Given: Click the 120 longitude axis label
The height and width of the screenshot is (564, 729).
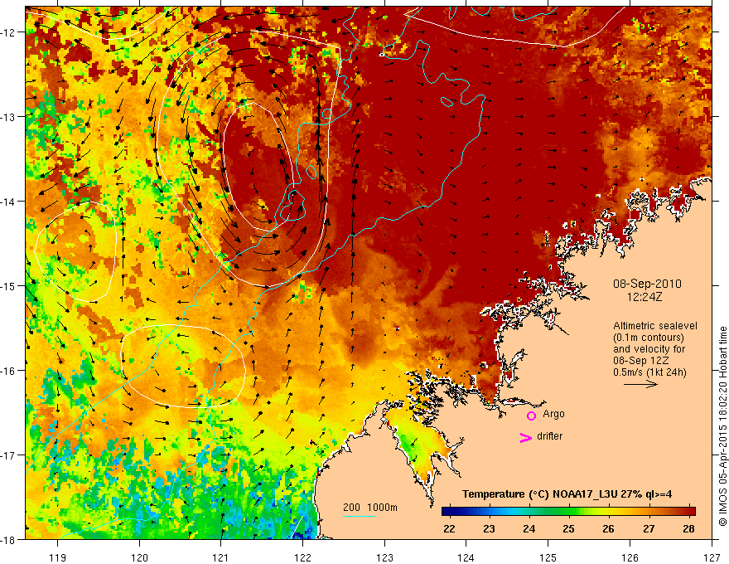Looking at the screenshot, I should pyautogui.click(x=139, y=557).
